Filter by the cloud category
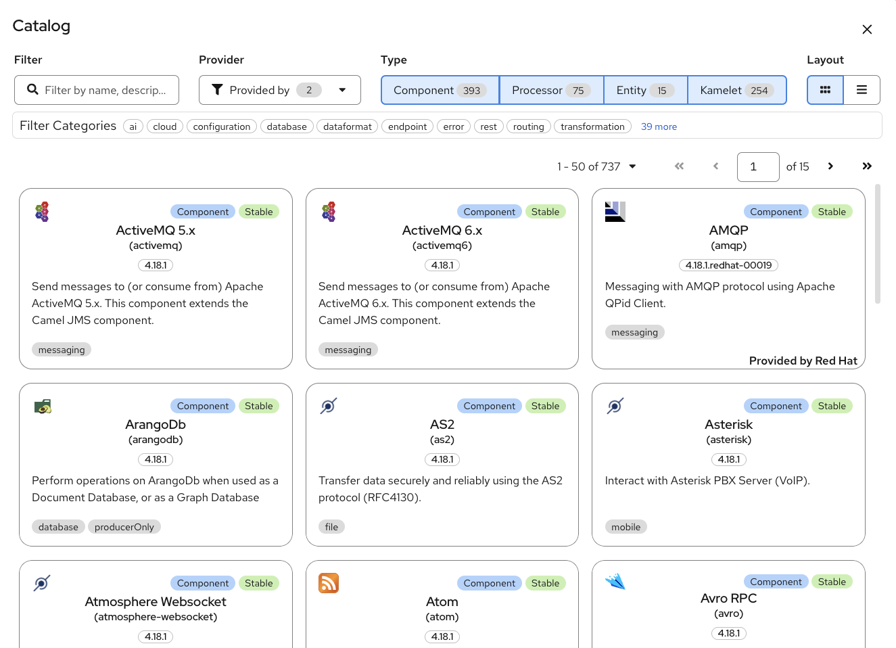This screenshot has height=648, width=896. [164, 126]
